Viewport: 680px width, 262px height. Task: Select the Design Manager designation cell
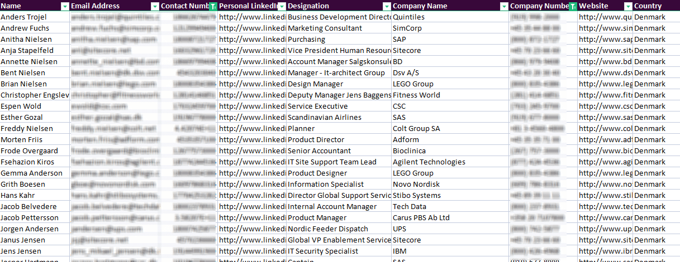[x=339, y=84]
